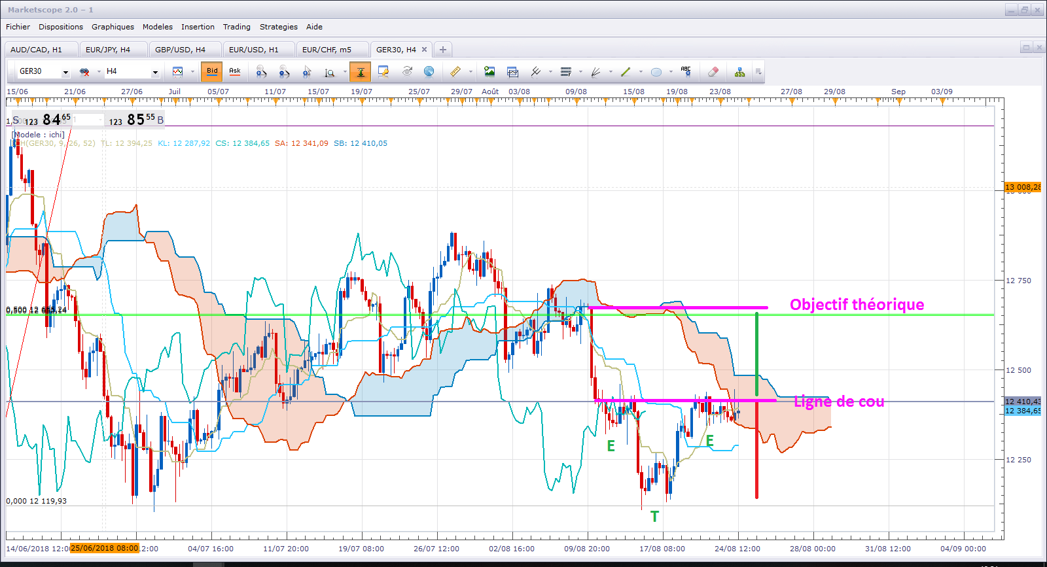Toggle Ask price display
This screenshot has height=567, width=1047.
coord(235,71)
